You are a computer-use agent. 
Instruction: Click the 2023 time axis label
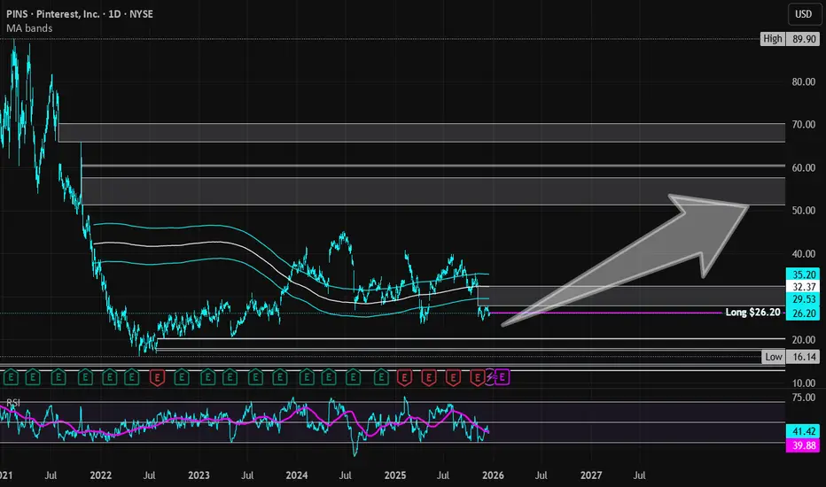pyautogui.click(x=199, y=475)
